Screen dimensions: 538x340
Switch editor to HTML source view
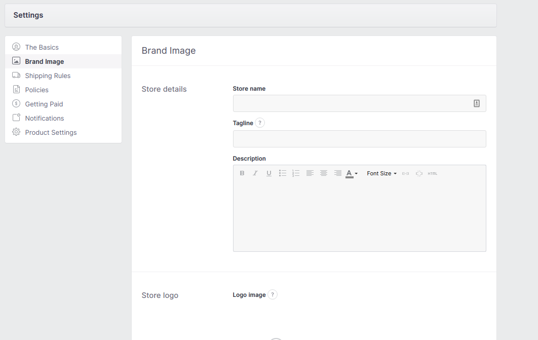[432, 173]
